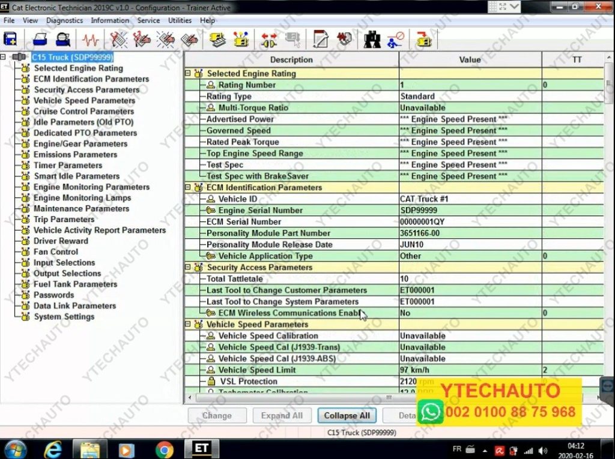The image size is (615, 459).
Task: Click the Configuration tool toolbar icon
Action: coord(241,40)
